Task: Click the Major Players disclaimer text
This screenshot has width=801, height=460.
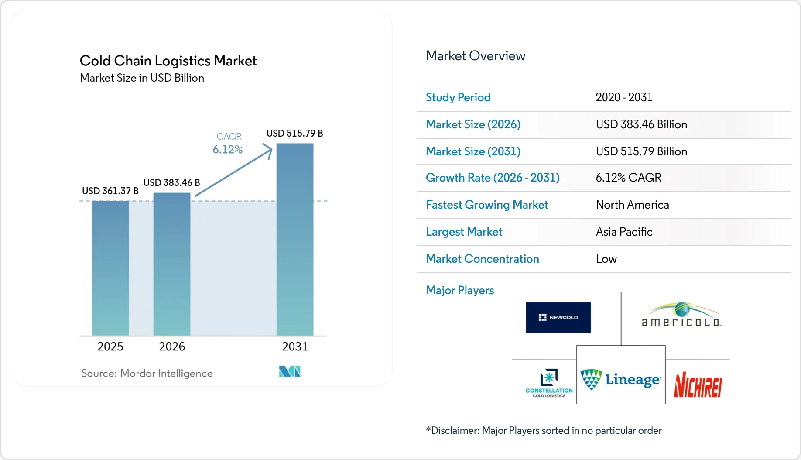Action: (x=544, y=430)
